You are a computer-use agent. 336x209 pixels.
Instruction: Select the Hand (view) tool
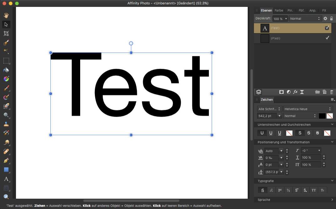click(x=6, y=15)
